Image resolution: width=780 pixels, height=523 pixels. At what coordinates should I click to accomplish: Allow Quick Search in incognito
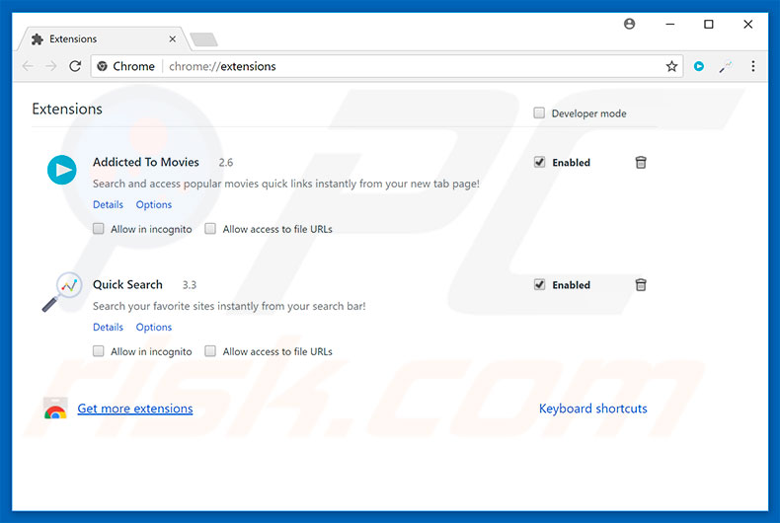(x=99, y=351)
